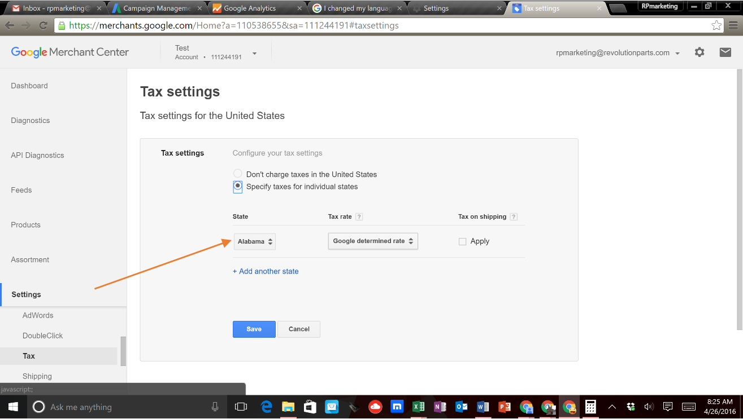743x419 pixels.
Task: Switch to the Google Analytics tab
Action: click(x=255, y=8)
